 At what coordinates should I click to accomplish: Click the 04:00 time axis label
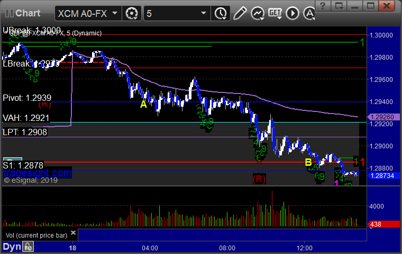coord(150,248)
